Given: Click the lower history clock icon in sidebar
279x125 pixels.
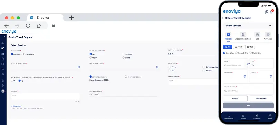Looking at the screenshot, I should tap(3, 86).
